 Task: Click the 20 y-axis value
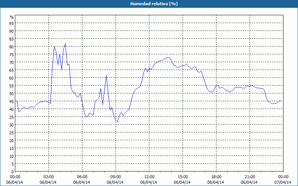click(12, 141)
